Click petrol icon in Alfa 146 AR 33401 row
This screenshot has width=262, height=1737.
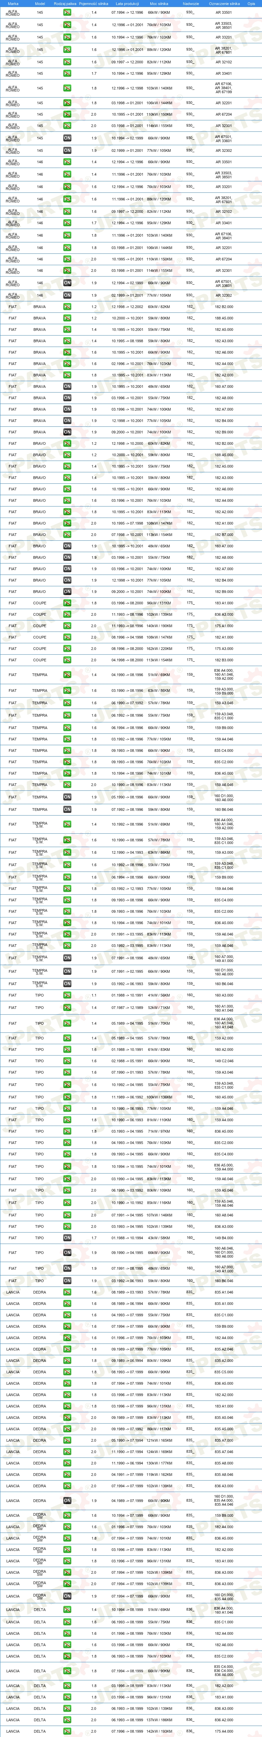click(67, 223)
